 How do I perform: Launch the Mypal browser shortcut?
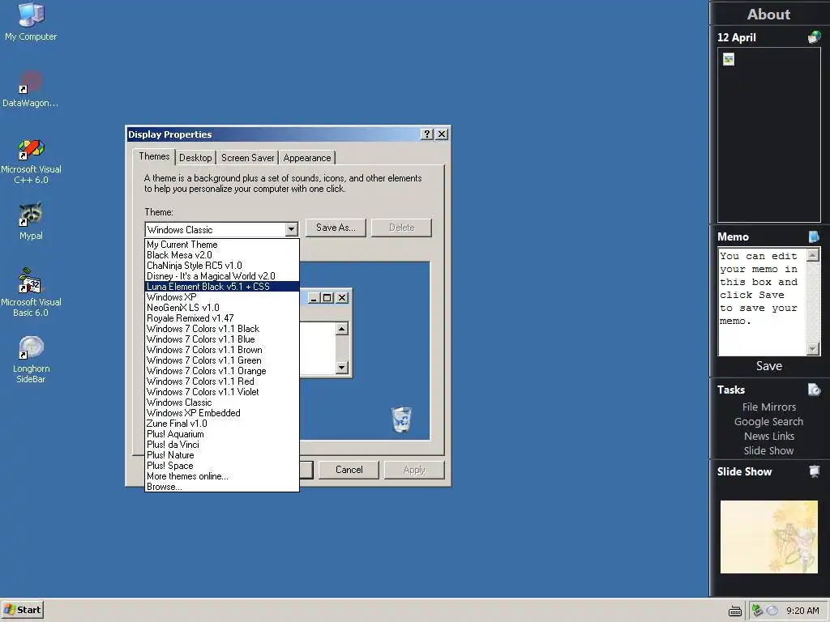click(x=31, y=221)
